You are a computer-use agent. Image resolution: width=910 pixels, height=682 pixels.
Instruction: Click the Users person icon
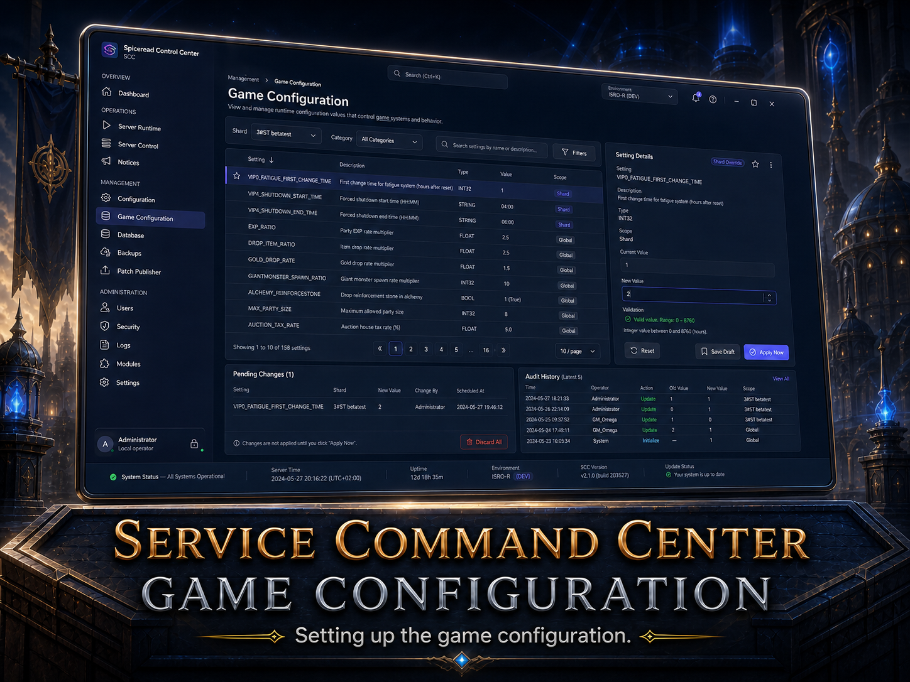tap(105, 307)
